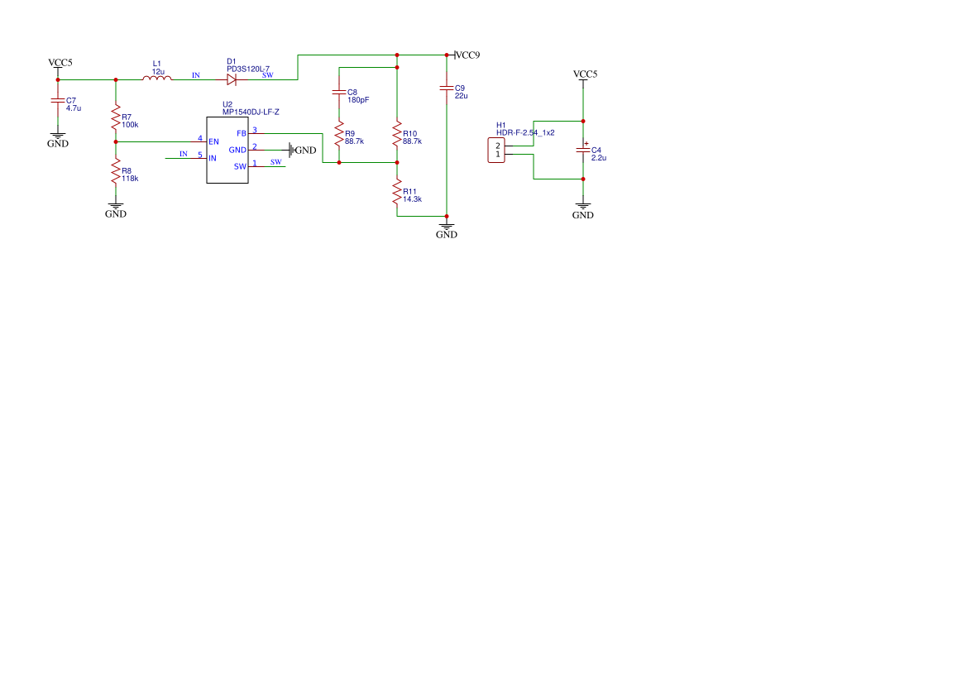Image resolution: width=967 pixels, height=684 pixels.
Task: Select capacitor C8 180pF symbol
Action: point(339,93)
